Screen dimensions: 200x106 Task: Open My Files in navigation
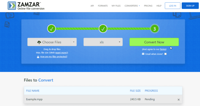[116, 6]
